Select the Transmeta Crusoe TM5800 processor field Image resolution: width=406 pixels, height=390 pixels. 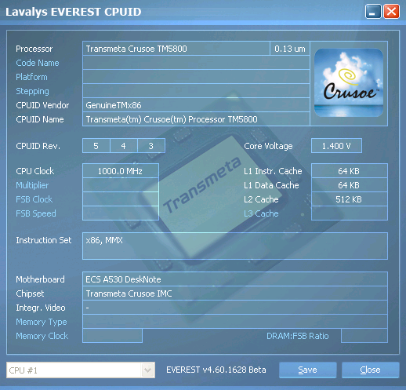pos(176,49)
